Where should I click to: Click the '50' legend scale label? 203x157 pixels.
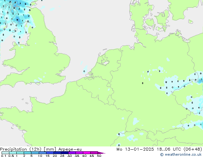pos(99,156)
